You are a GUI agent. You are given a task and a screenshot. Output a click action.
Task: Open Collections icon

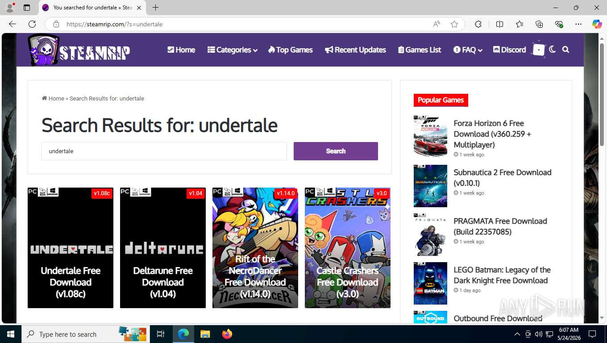(539, 24)
